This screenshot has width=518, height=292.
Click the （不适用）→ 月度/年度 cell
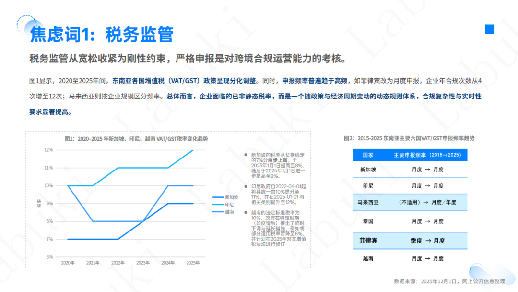426,202
